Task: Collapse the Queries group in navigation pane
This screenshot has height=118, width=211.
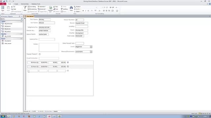Action: 21,34
